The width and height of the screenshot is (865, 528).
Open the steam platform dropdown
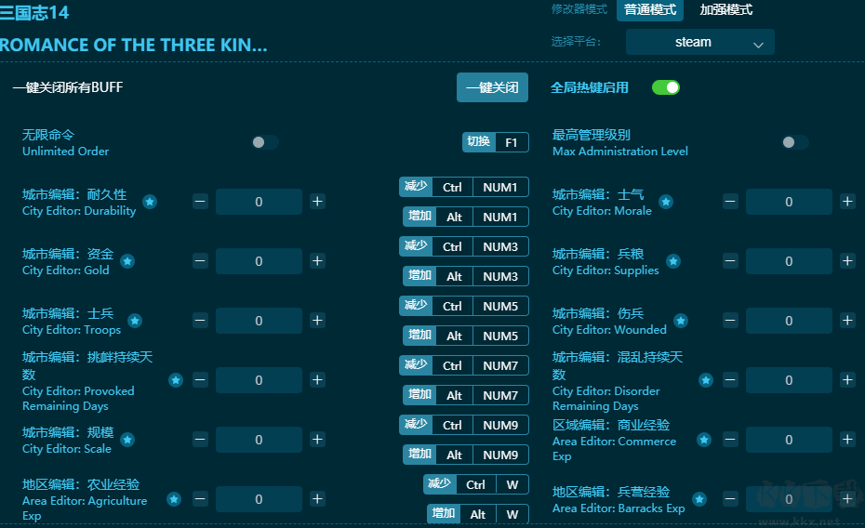tap(700, 42)
